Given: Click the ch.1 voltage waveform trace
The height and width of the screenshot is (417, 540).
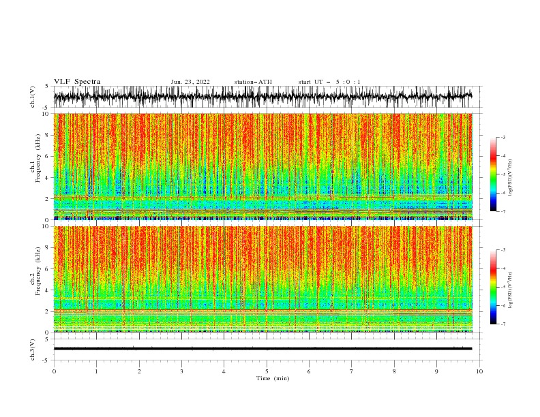Looking at the screenshot, I should pyautogui.click(x=262, y=97).
